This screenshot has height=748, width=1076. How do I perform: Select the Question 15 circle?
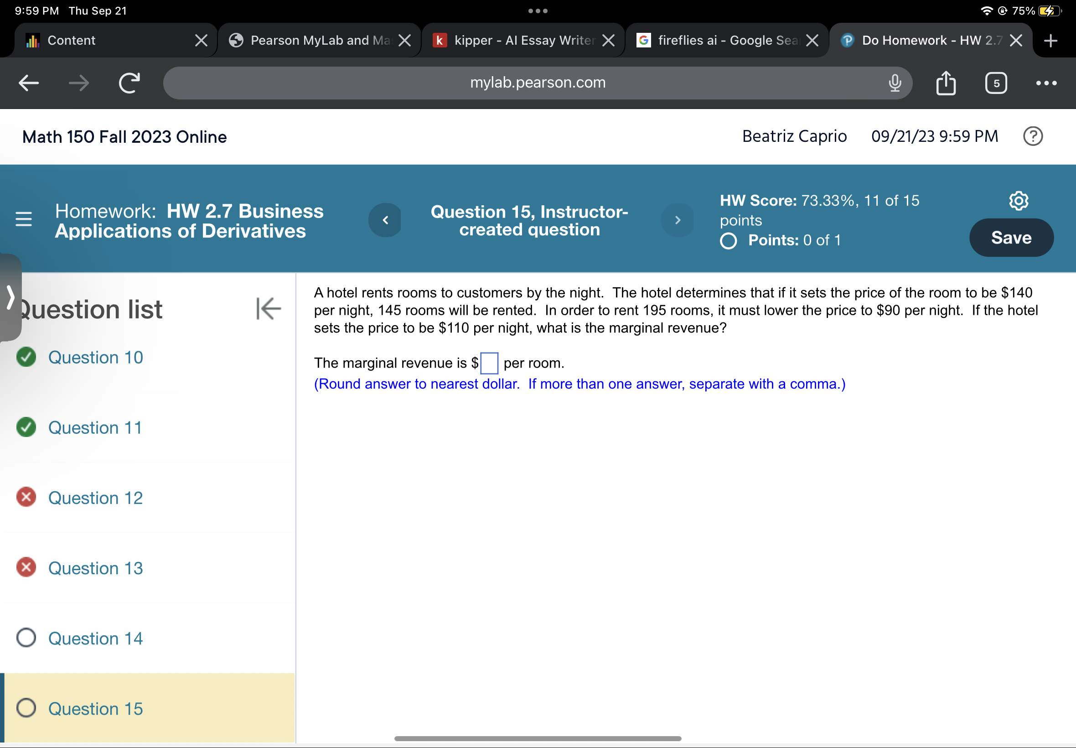click(27, 708)
